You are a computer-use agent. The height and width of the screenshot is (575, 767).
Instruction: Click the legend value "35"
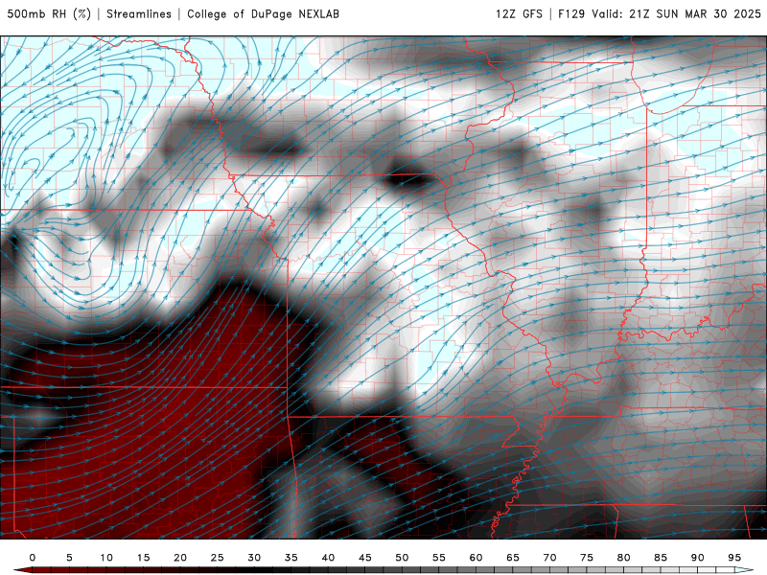[x=291, y=558]
